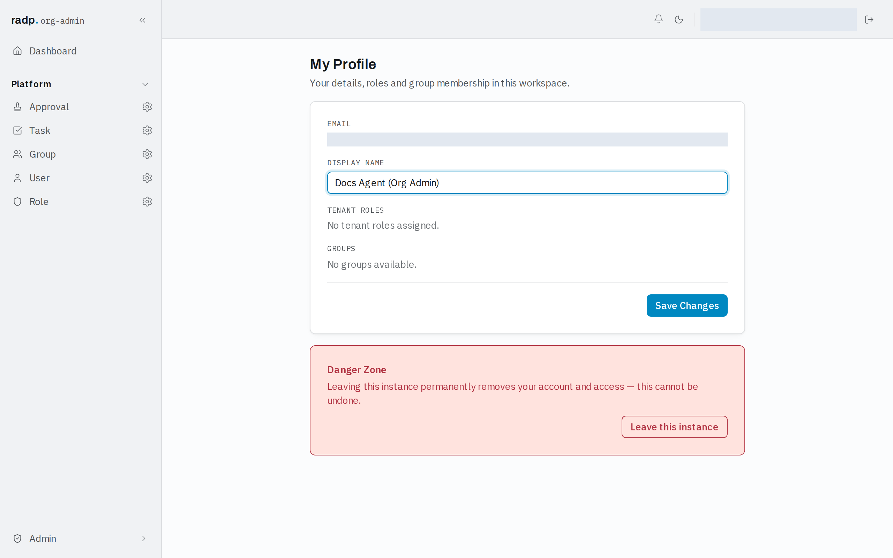Open User settings gear
The height and width of the screenshot is (558, 893).
pyautogui.click(x=147, y=178)
